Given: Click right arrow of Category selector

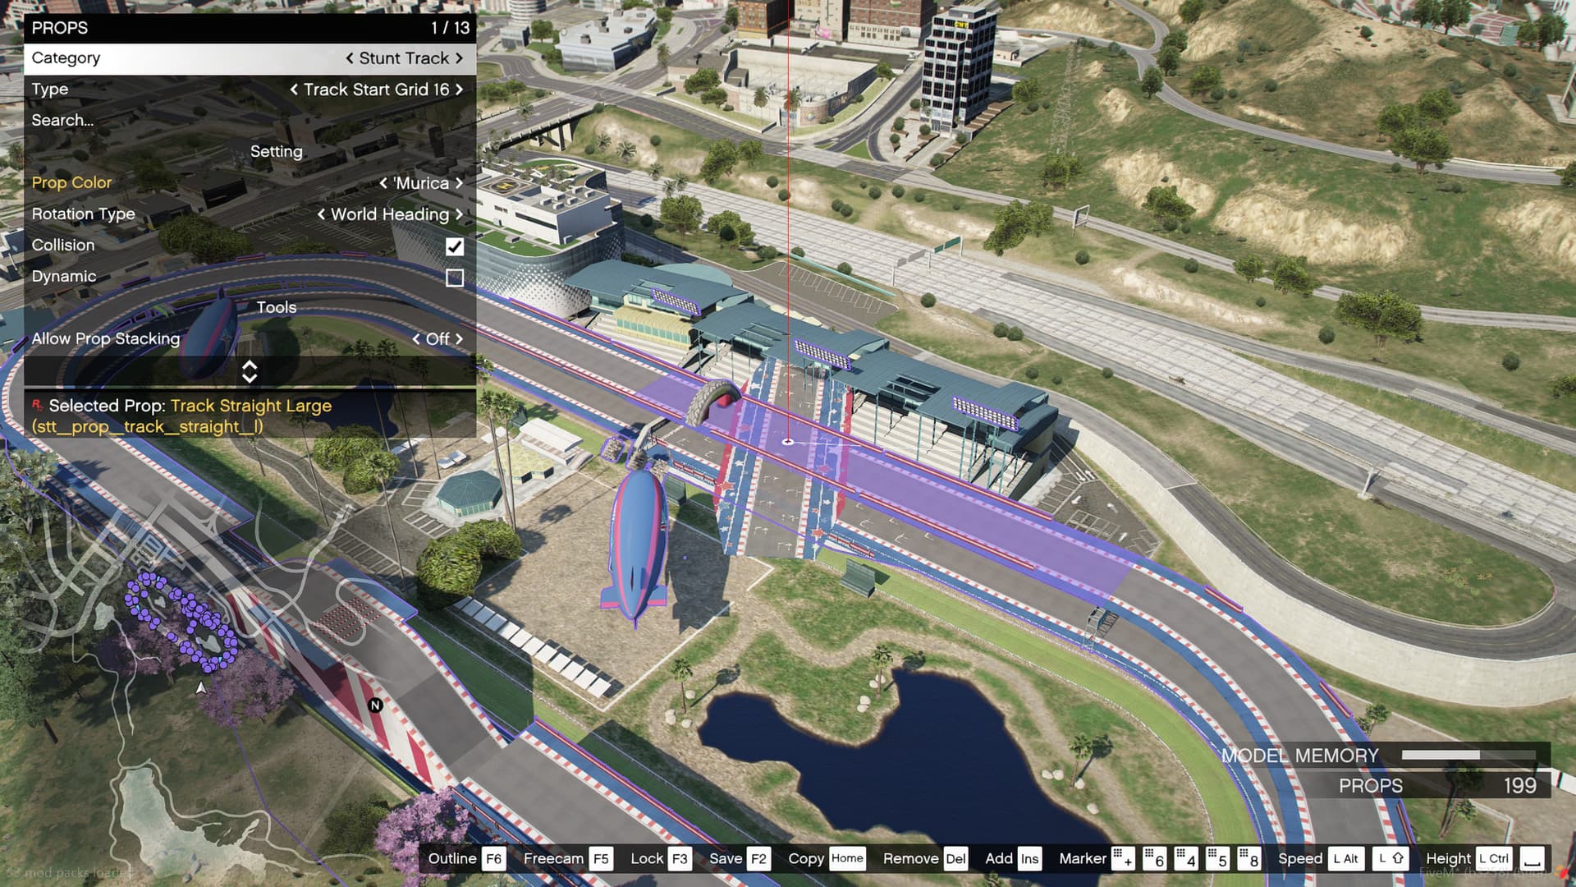Looking at the screenshot, I should point(459,58).
